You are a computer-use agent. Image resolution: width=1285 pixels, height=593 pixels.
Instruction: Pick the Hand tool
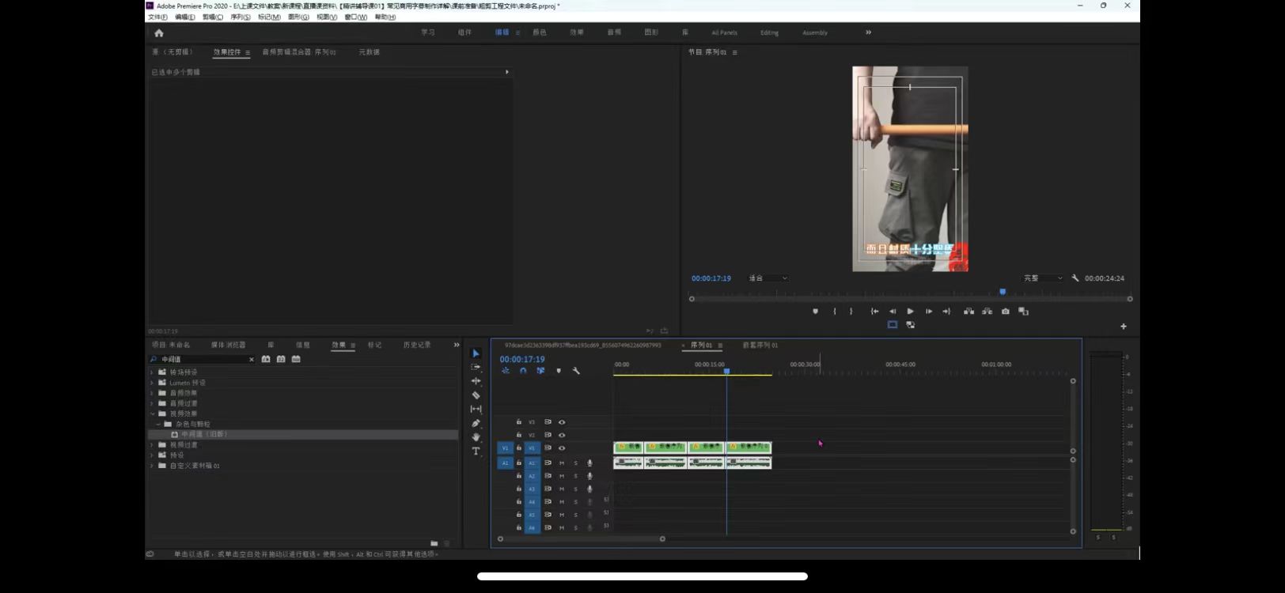[476, 437]
